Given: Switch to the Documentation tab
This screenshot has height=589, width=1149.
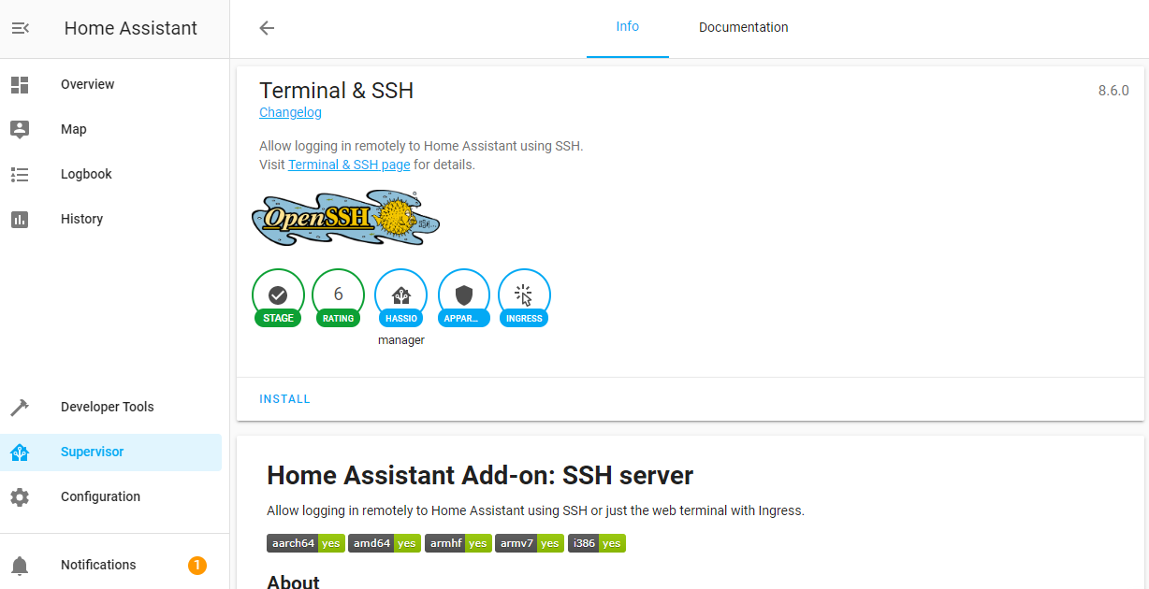Looking at the screenshot, I should coord(744,27).
